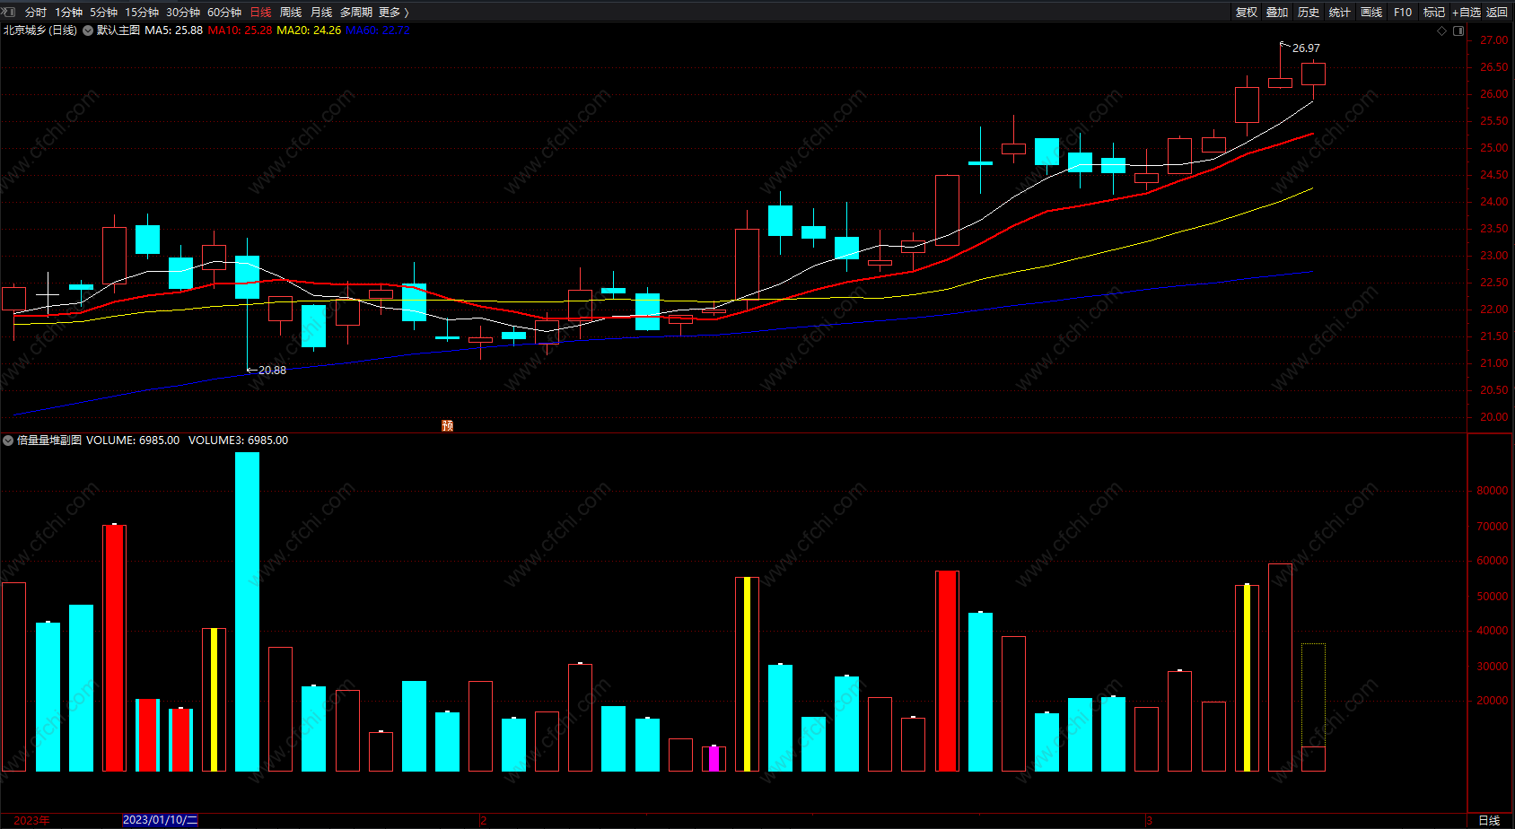This screenshot has width=1515, height=829.
Task: Select the 1分钟 period tab
Action: (x=68, y=12)
